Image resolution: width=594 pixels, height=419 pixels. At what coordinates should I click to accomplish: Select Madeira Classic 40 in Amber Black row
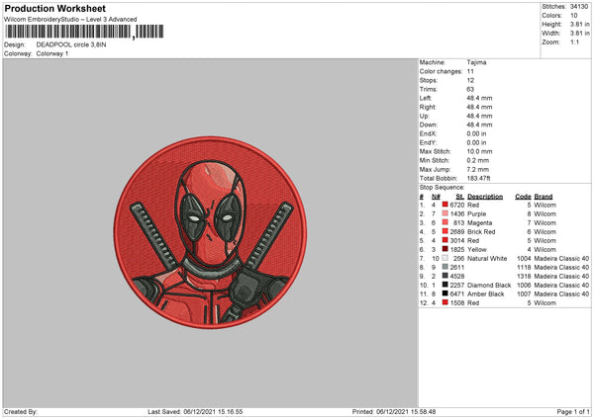click(561, 294)
